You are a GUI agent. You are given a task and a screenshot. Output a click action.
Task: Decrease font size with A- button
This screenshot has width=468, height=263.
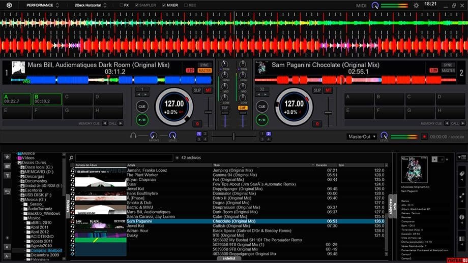click(7, 256)
